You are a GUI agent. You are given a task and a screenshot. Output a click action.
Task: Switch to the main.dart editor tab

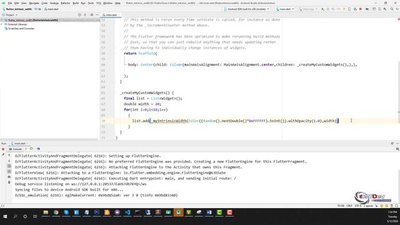(x=111, y=15)
